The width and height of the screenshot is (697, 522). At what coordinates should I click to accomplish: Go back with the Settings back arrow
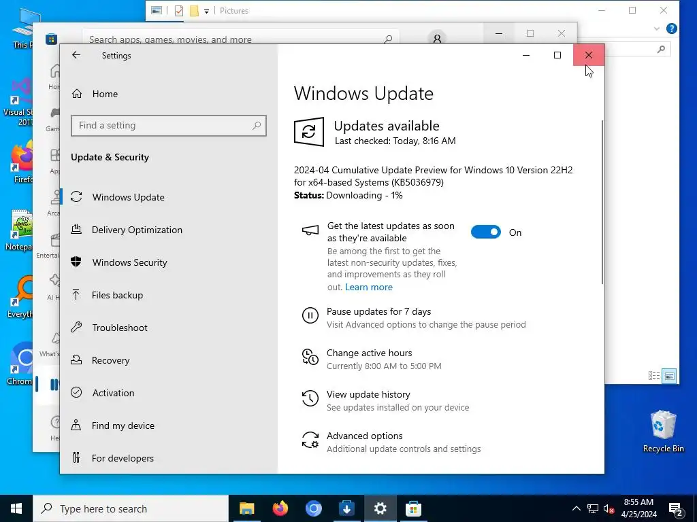[x=76, y=55]
